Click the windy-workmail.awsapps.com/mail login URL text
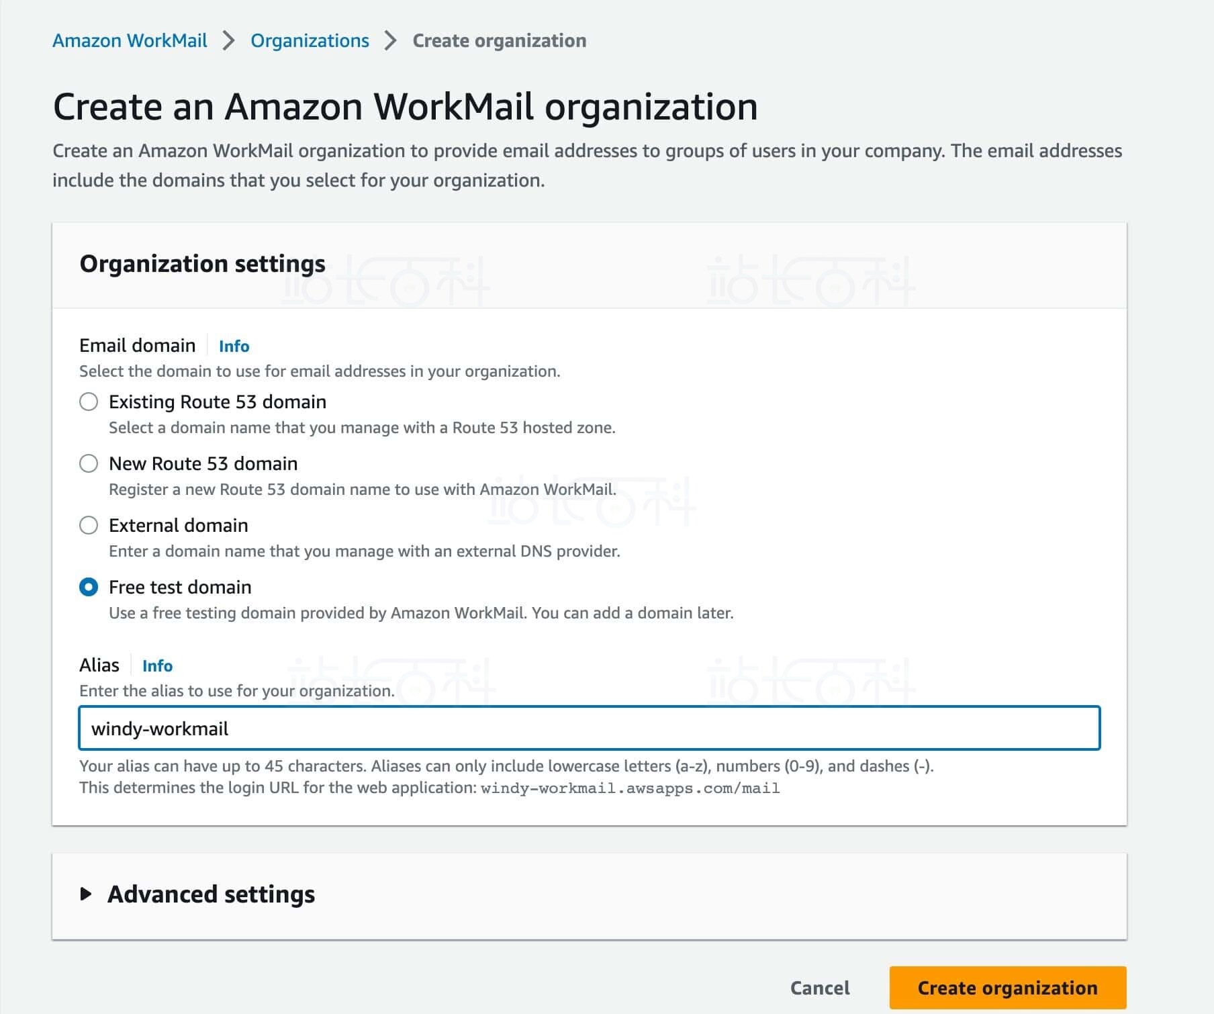Screen dimensions: 1214x1014 630,788
